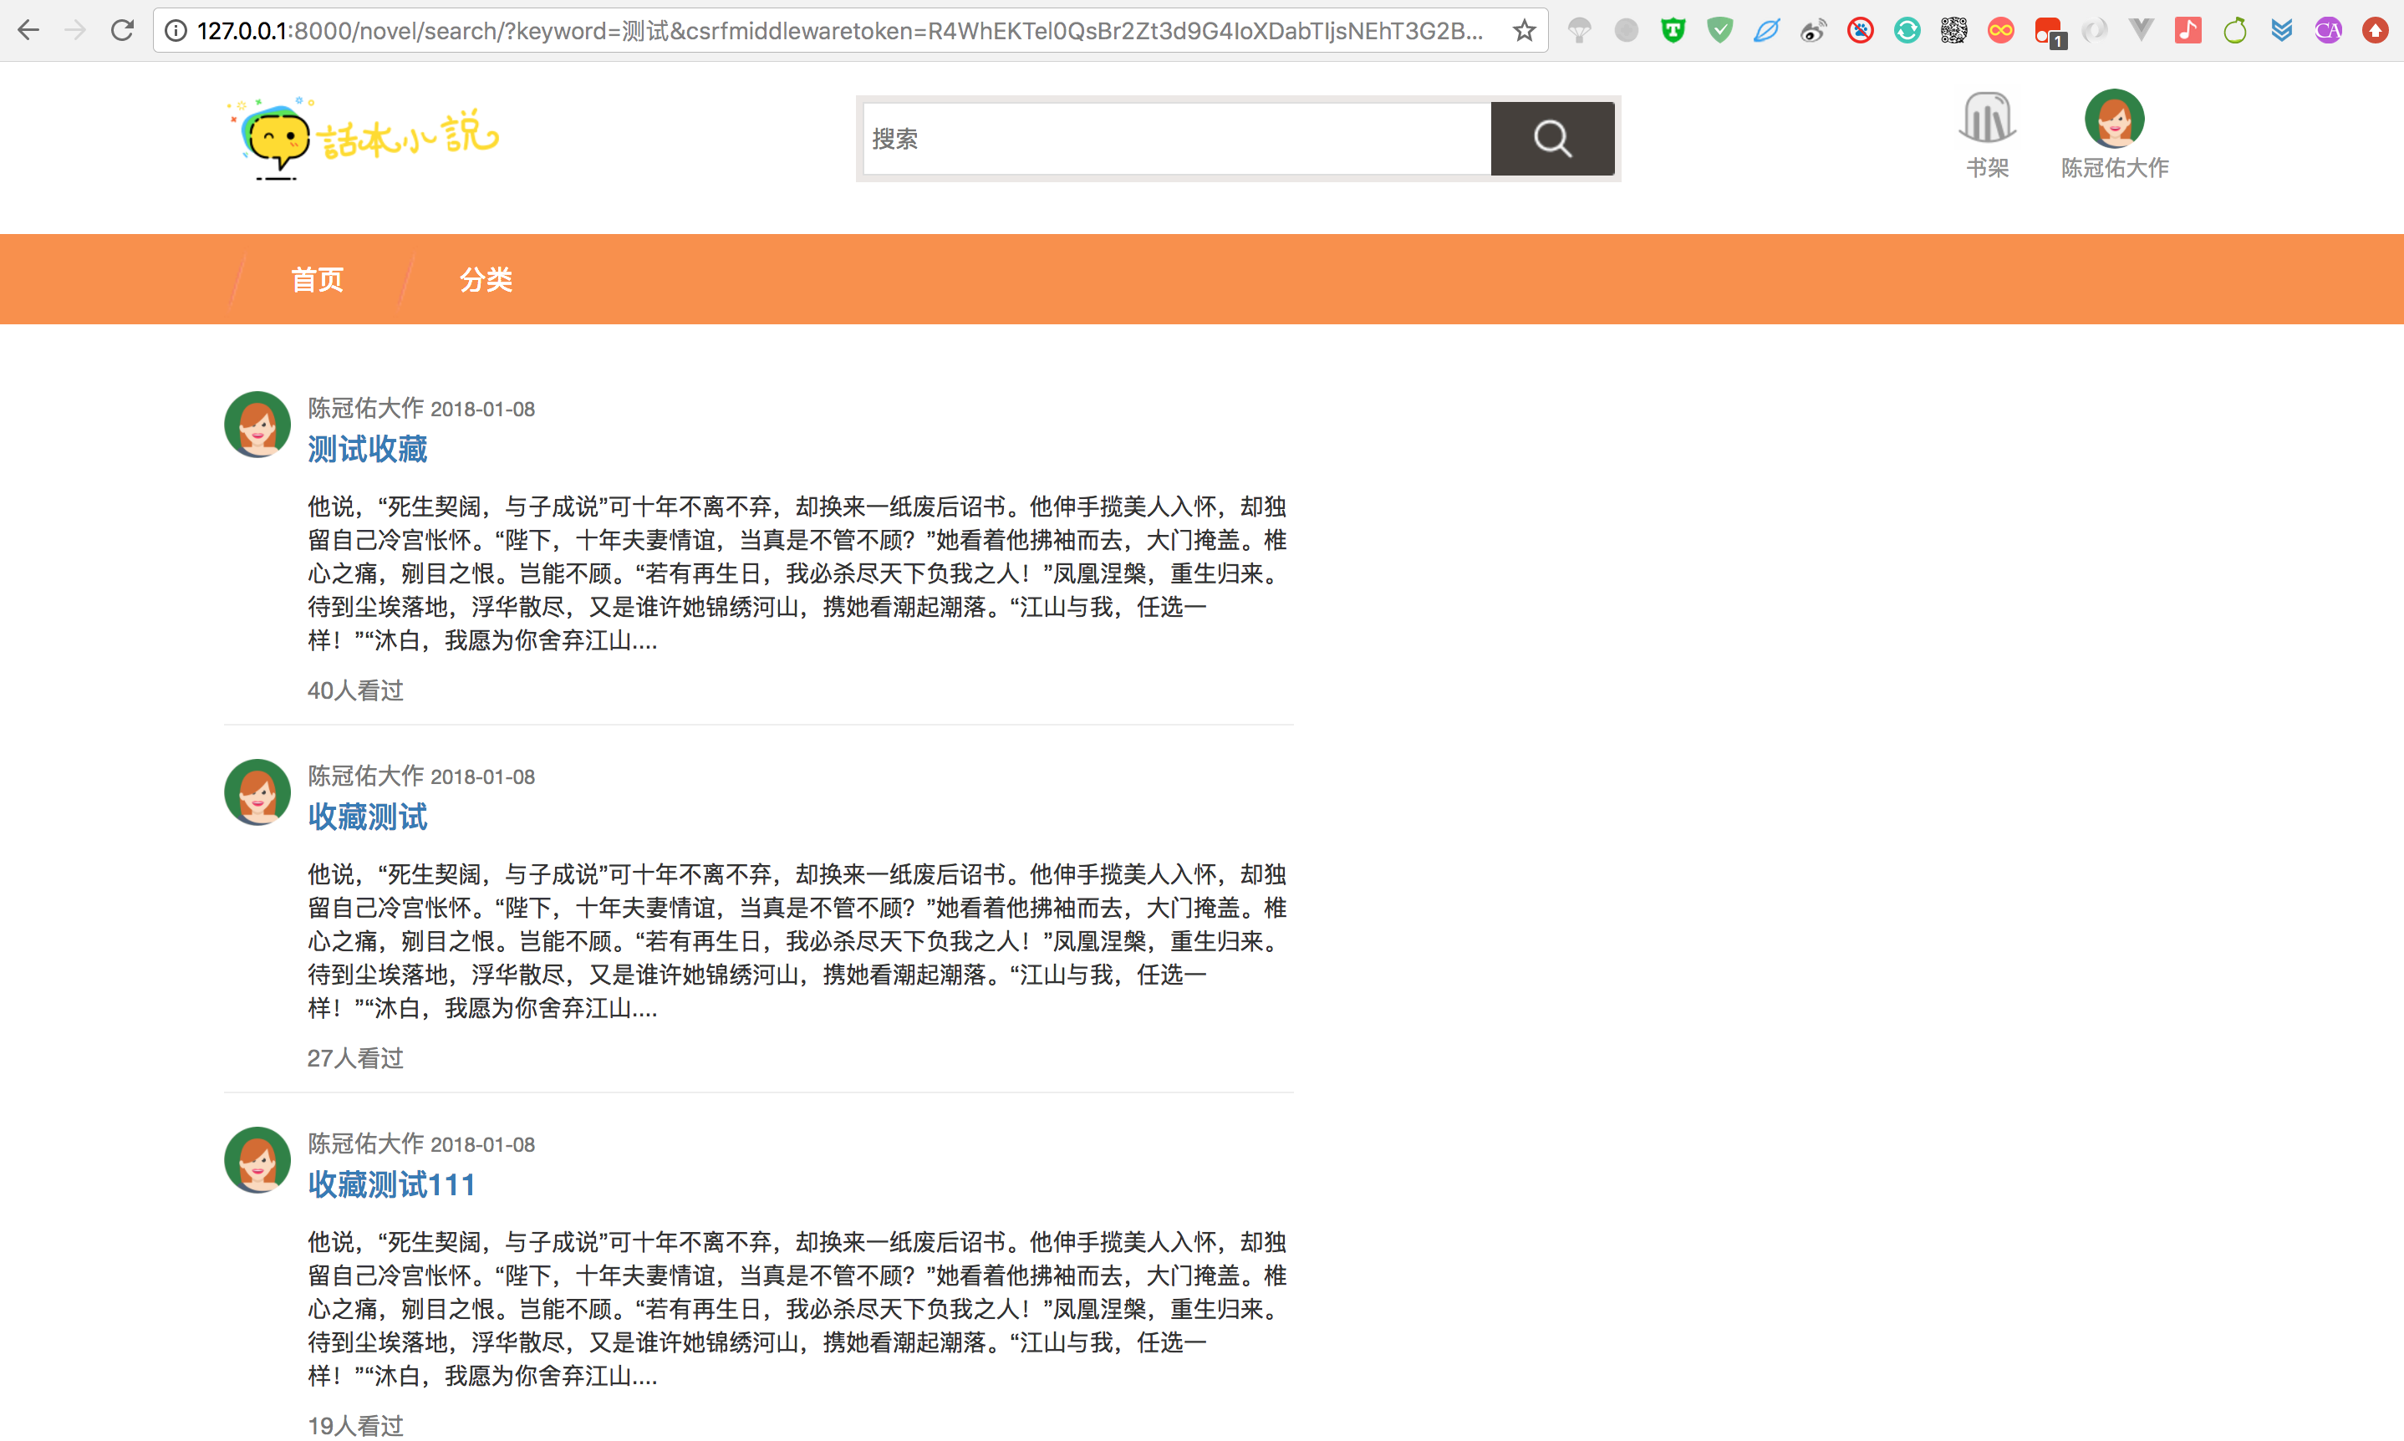Open the novel titled 收藏测试111
Image resolution: width=2404 pixels, height=1441 pixels.
(391, 1184)
